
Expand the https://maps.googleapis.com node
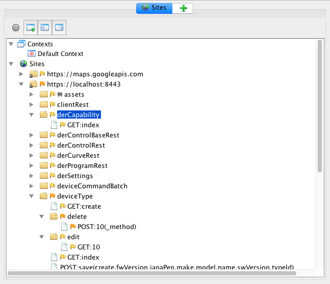[x=21, y=74]
